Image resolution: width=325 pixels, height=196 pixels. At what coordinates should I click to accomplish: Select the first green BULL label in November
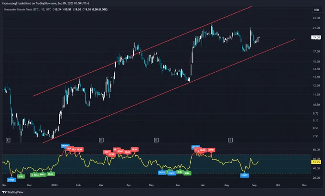[21, 176]
